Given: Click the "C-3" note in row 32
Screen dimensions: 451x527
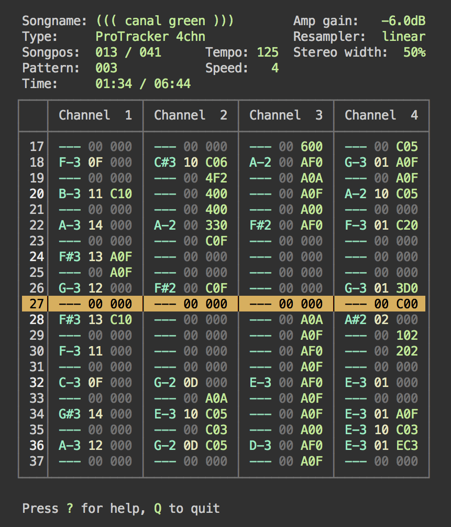Looking at the screenshot, I should tap(70, 382).
